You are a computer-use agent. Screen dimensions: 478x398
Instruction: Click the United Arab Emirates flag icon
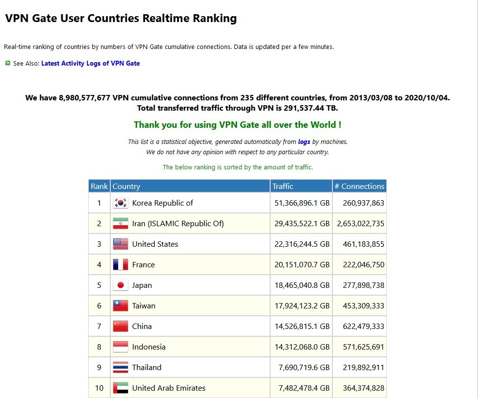coord(120,388)
